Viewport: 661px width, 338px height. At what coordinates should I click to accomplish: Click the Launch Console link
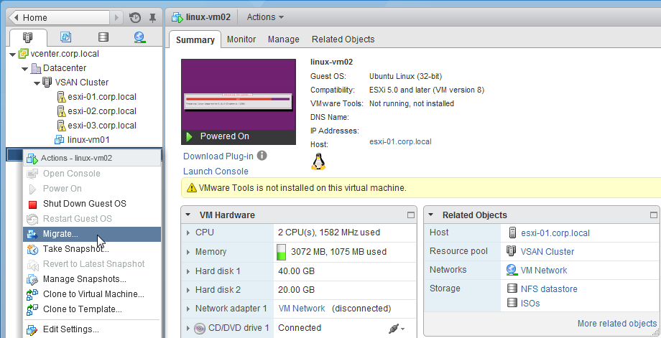click(216, 172)
